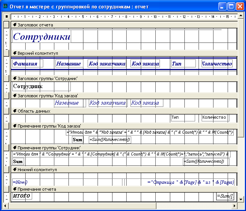Click horizontal scrollbar left arrow
This screenshot has height=211, width=246.
click(5, 206)
